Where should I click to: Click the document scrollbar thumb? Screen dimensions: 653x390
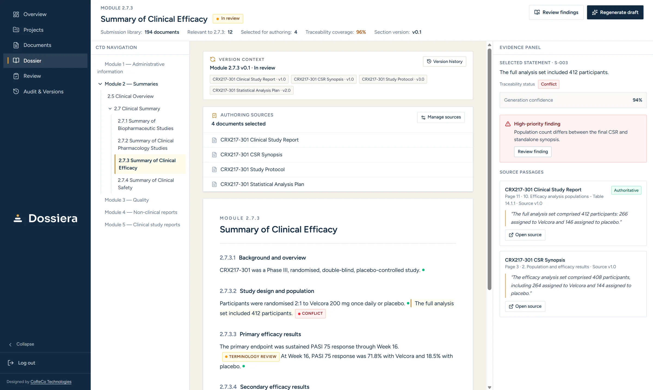489,169
